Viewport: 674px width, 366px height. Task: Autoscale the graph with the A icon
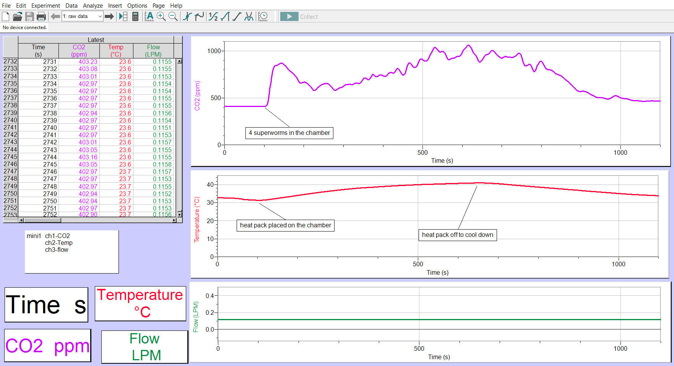(149, 16)
